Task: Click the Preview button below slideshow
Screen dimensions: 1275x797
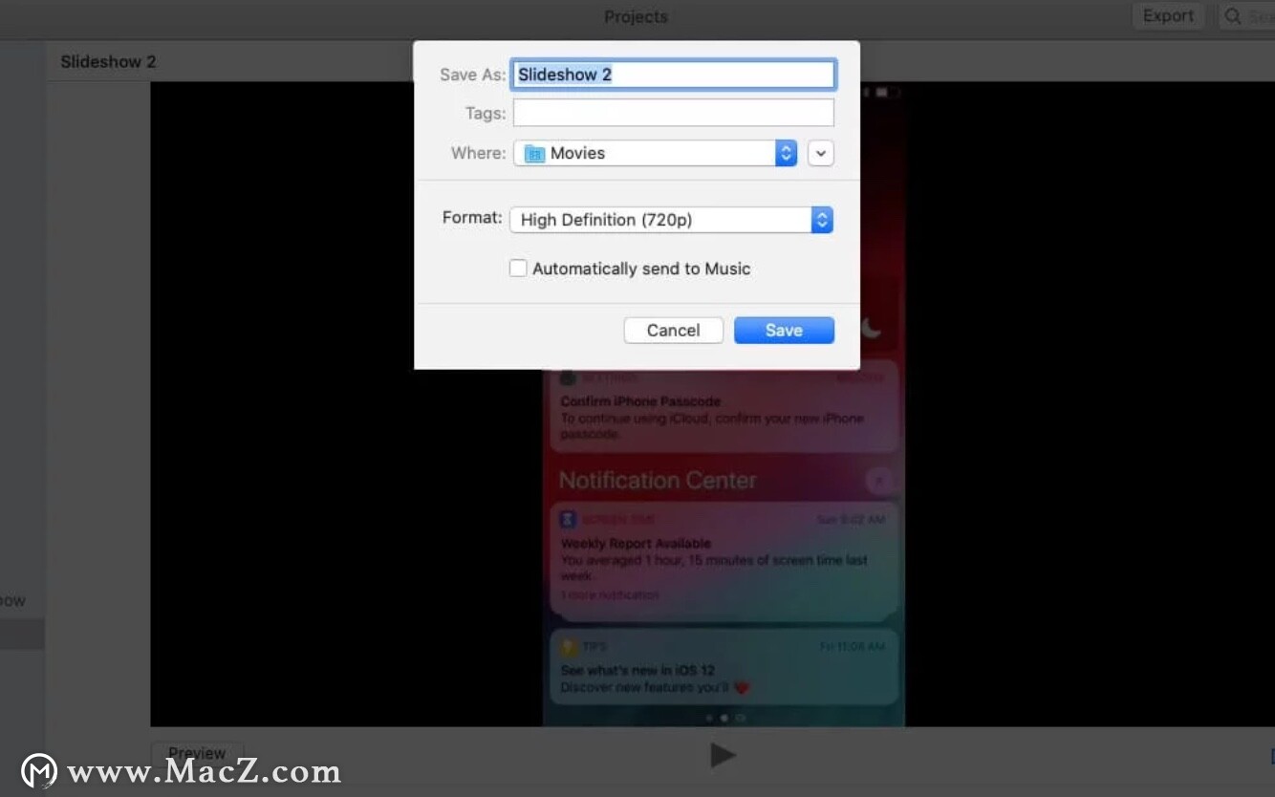Action: [196, 753]
